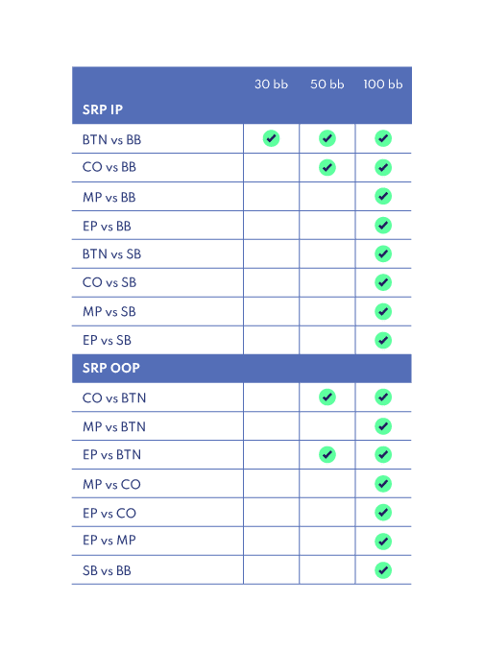Click empty 50 bb cell for MP vs CO
This screenshot has width=484, height=651.
click(x=327, y=484)
